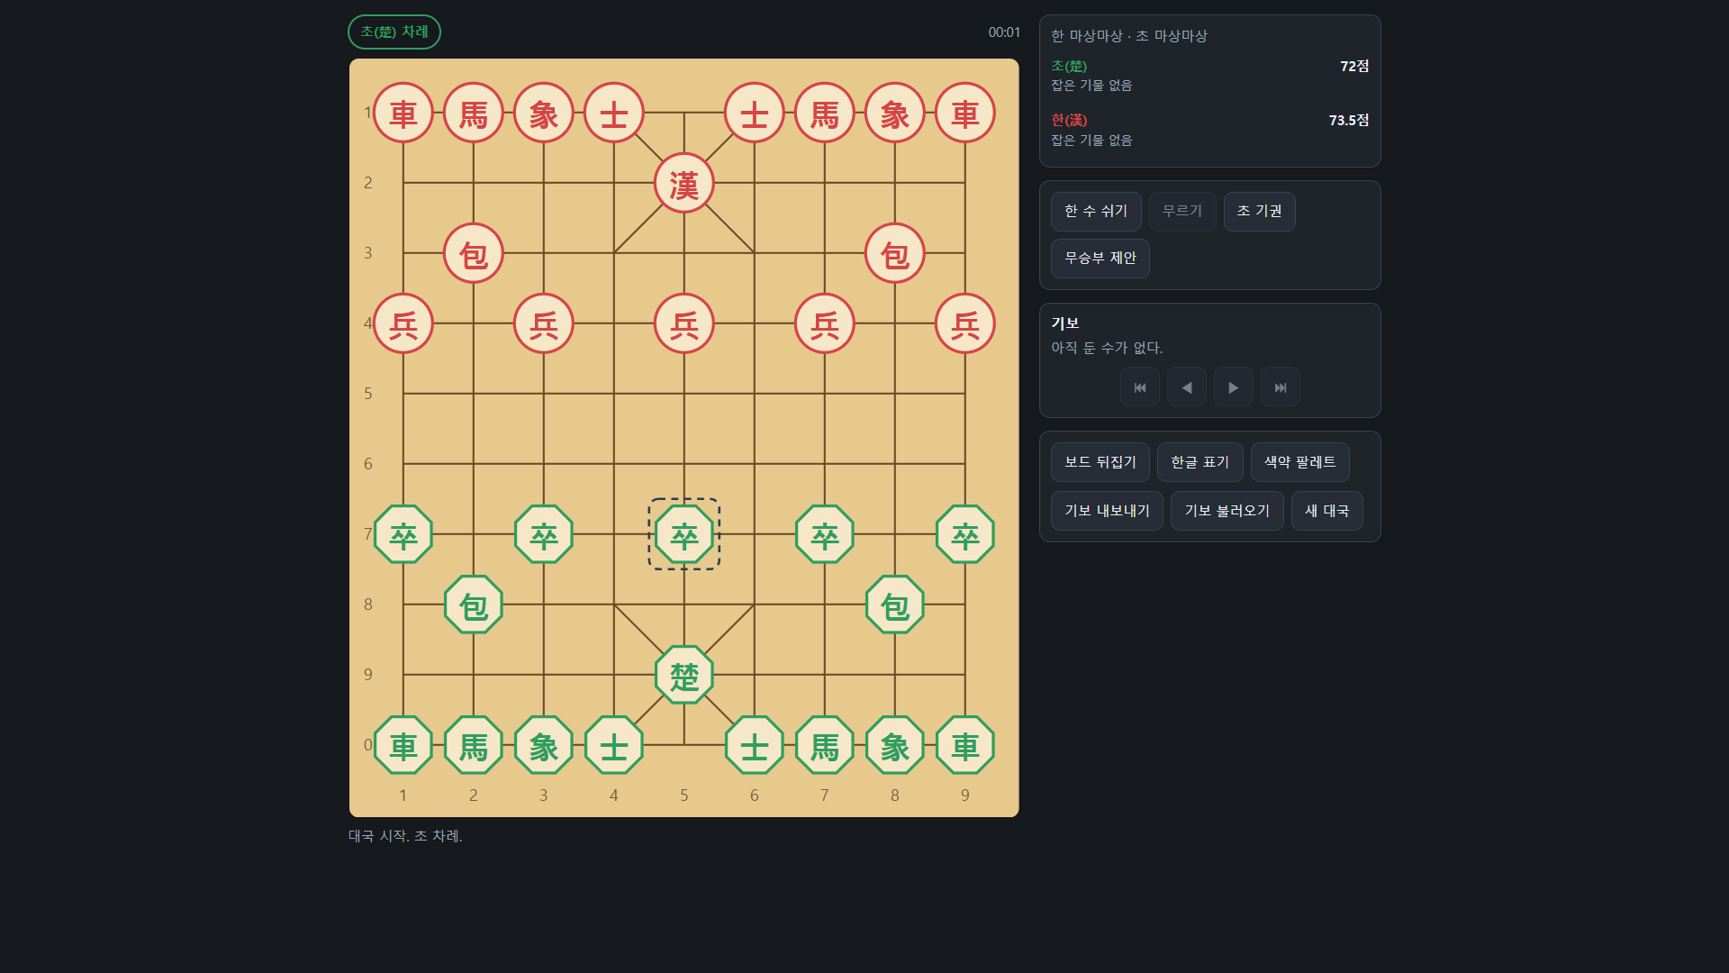Select green 象 on file 8

coord(894,745)
